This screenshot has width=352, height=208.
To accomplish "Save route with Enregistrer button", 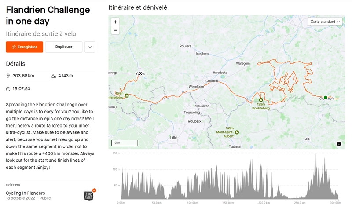I will click(24, 47).
